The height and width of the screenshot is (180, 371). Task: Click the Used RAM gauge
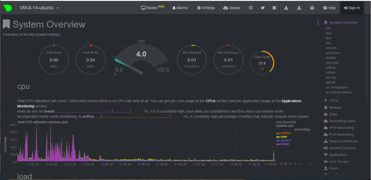click(x=262, y=63)
